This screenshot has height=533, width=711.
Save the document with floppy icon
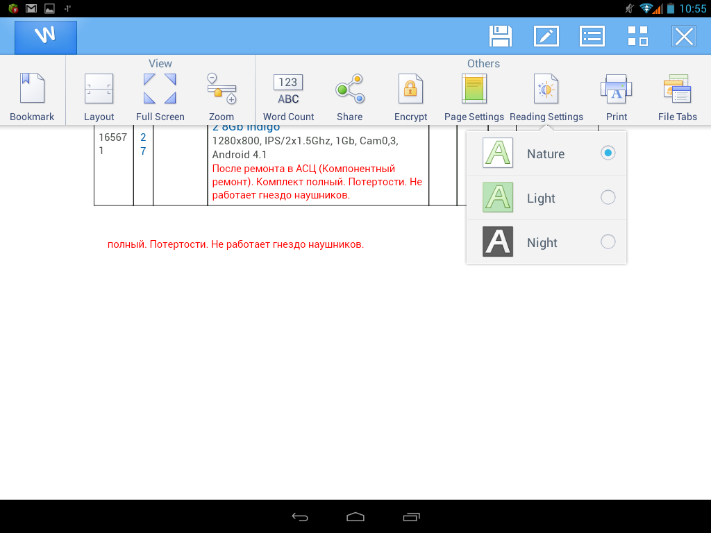coord(501,36)
